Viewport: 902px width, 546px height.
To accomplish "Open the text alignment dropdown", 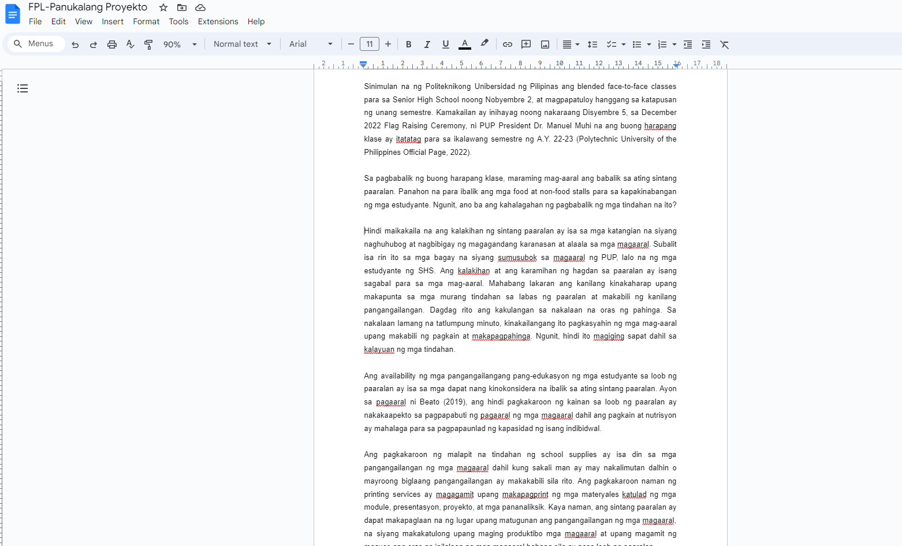I will tap(571, 44).
